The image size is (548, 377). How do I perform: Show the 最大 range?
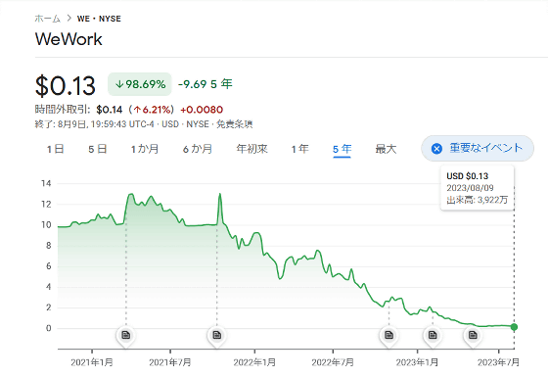(386, 149)
